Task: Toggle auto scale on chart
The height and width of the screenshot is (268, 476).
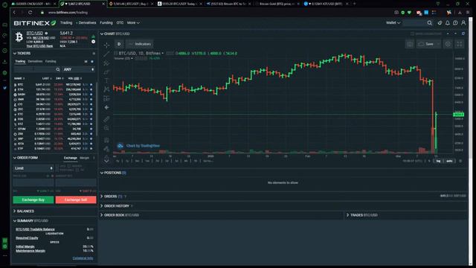Action: point(449,161)
